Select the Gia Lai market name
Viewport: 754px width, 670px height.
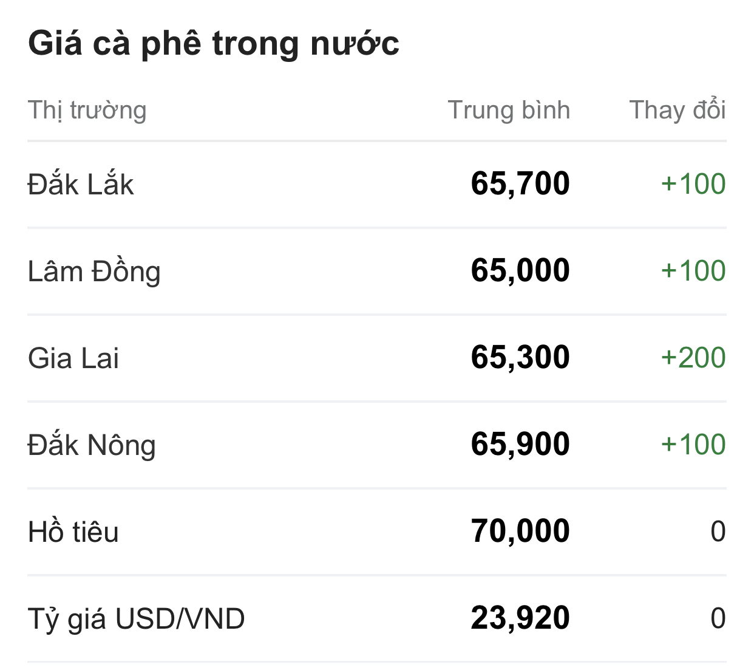73,358
